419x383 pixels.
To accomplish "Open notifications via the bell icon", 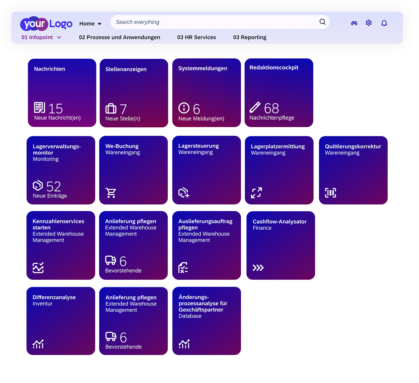I will click(384, 23).
